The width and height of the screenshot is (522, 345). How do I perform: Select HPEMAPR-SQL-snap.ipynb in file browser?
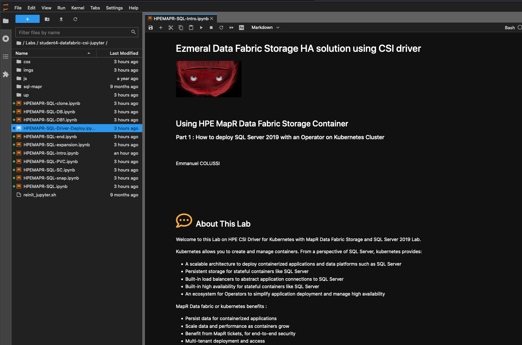click(x=51, y=178)
